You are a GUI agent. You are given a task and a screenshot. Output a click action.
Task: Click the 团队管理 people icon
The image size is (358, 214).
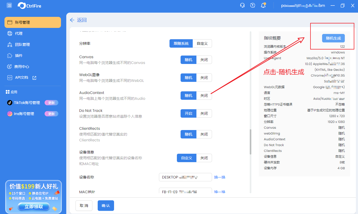click(x=10, y=44)
